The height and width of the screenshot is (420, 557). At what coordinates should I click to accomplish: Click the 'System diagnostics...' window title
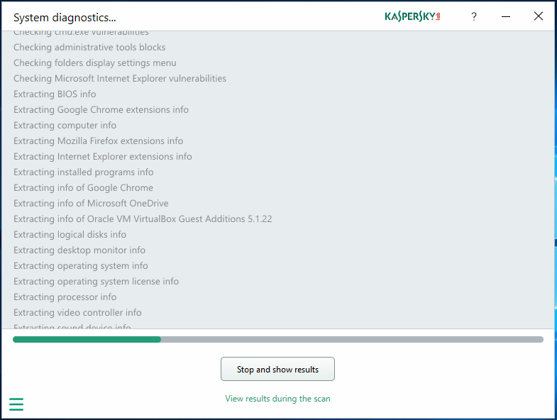click(x=65, y=18)
